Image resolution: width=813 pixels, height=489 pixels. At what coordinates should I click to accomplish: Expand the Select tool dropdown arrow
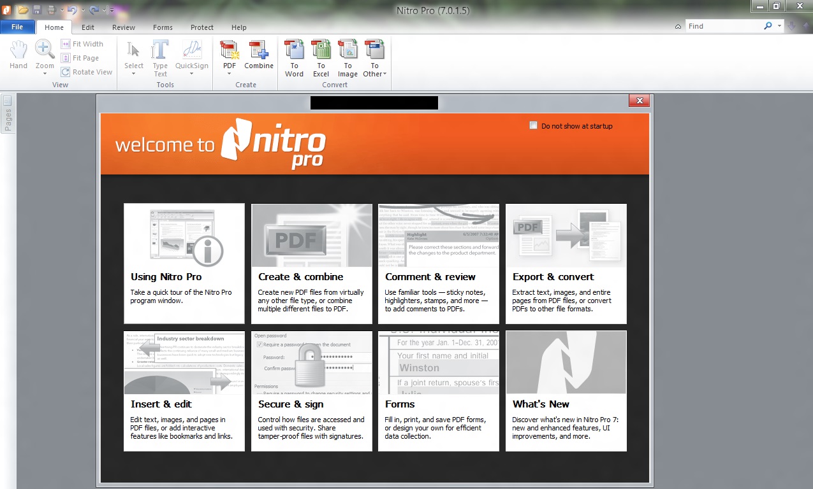point(134,73)
